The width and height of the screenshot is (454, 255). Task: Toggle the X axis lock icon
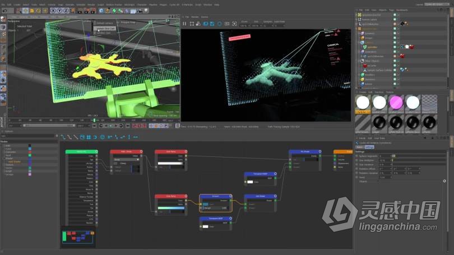[53, 11]
